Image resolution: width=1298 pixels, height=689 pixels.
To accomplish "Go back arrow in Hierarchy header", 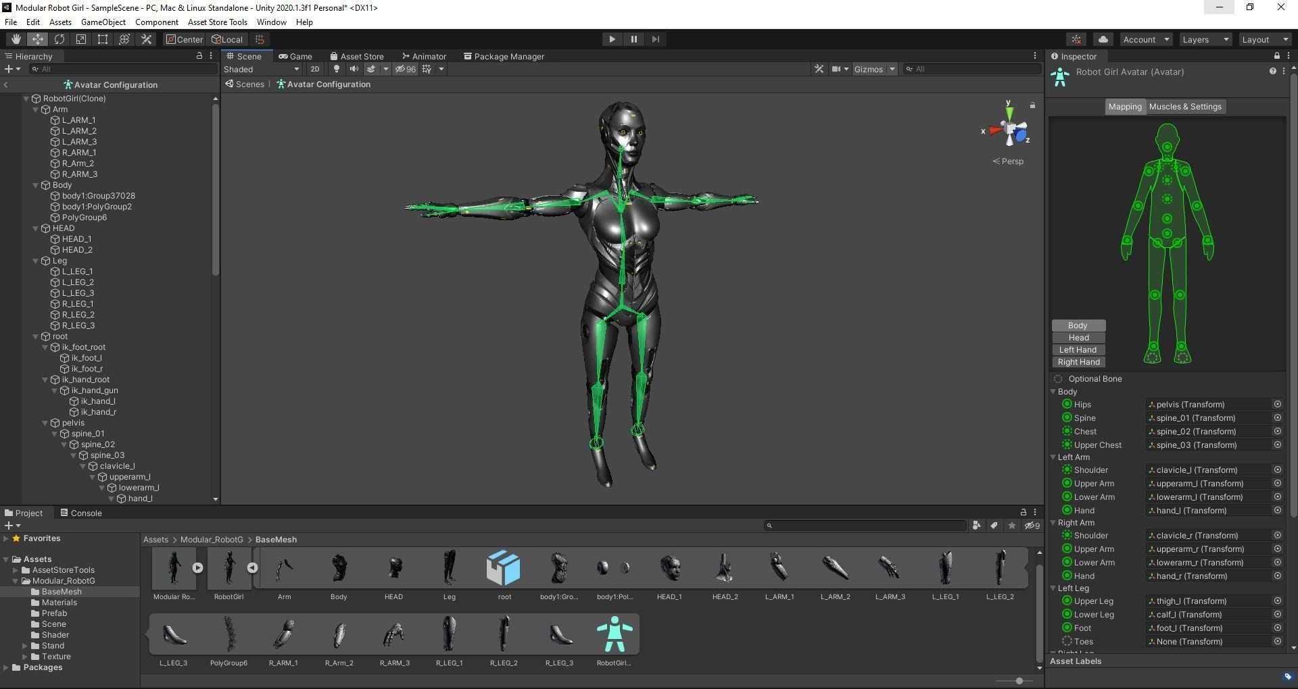I will (x=6, y=85).
